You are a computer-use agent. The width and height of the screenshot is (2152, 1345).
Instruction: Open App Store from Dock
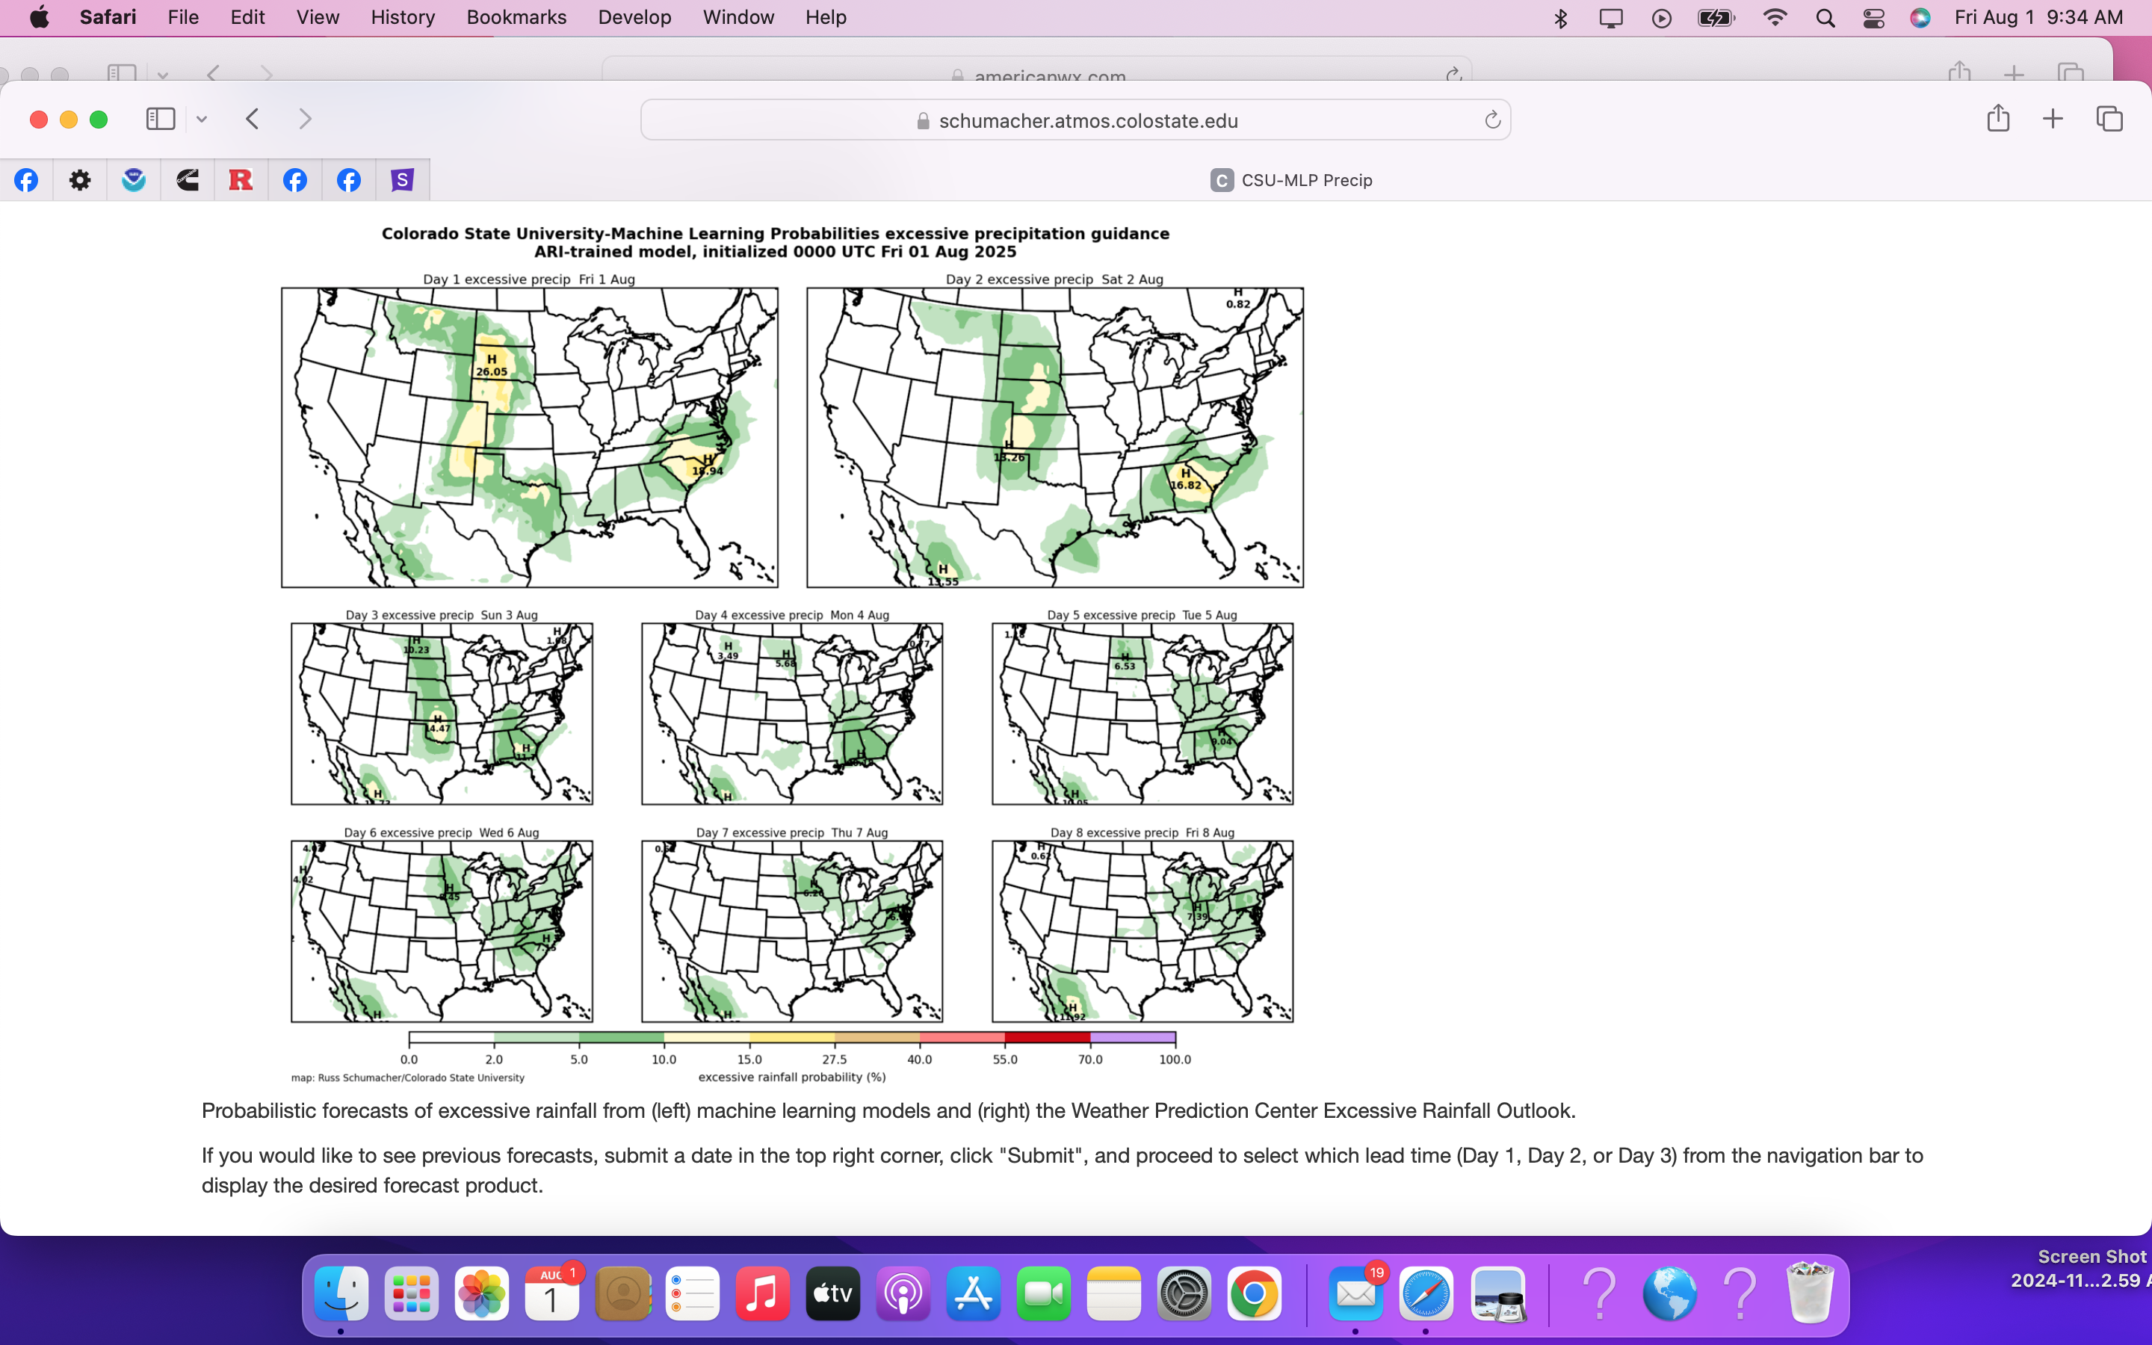click(x=973, y=1293)
